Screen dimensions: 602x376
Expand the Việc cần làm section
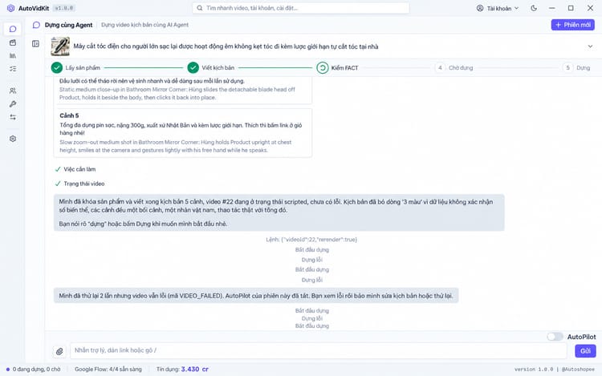75,169
